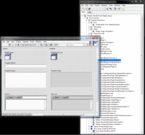Click red Delete X in Project Explorer toolbar
The height and width of the screenshot is (135, 145).
coord(103,9)
